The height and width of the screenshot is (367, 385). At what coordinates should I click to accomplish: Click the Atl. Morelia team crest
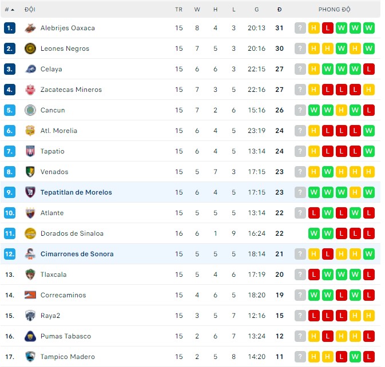click(30, 131)
